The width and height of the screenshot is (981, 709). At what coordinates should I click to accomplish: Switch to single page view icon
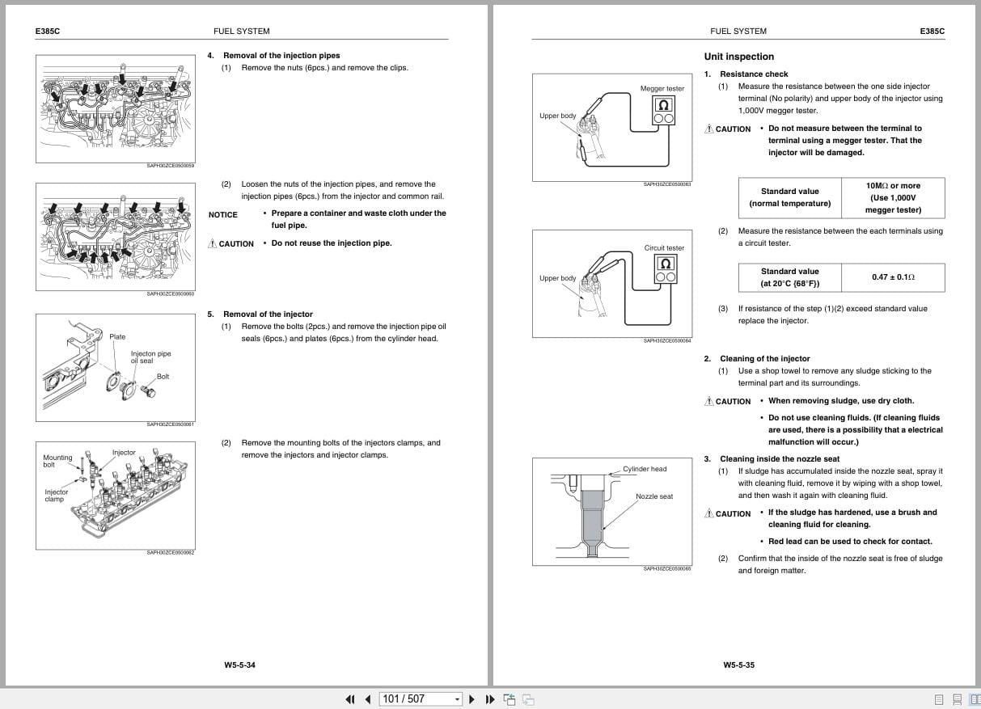pos(939,699)
